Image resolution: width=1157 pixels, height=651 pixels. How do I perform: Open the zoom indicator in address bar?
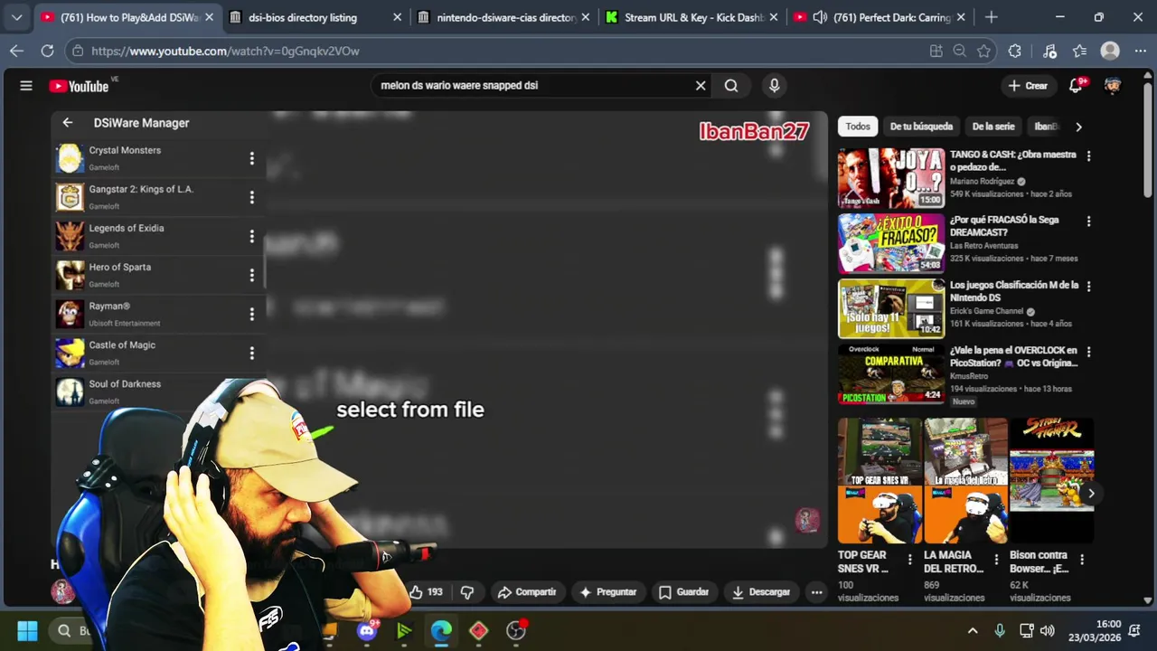pos(960,51)
